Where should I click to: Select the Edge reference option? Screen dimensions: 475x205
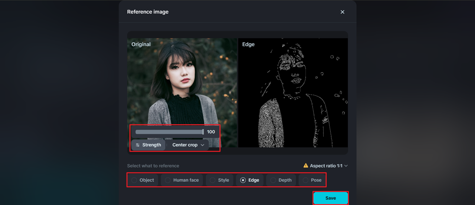click(x=250, y=180)
